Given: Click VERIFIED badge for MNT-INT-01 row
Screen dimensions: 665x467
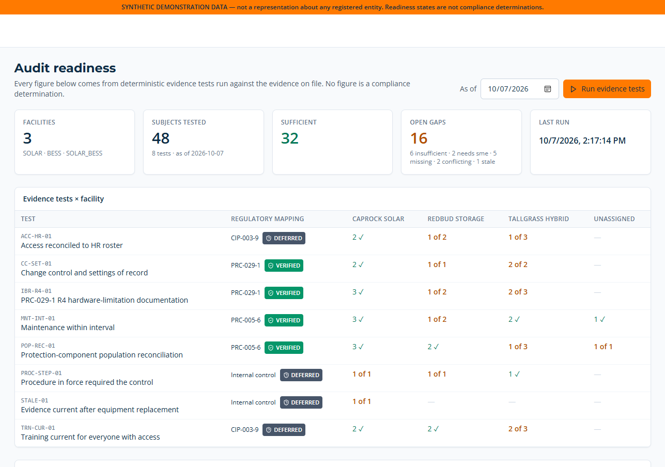Looking at the screenshot, I should pos(284,320).
